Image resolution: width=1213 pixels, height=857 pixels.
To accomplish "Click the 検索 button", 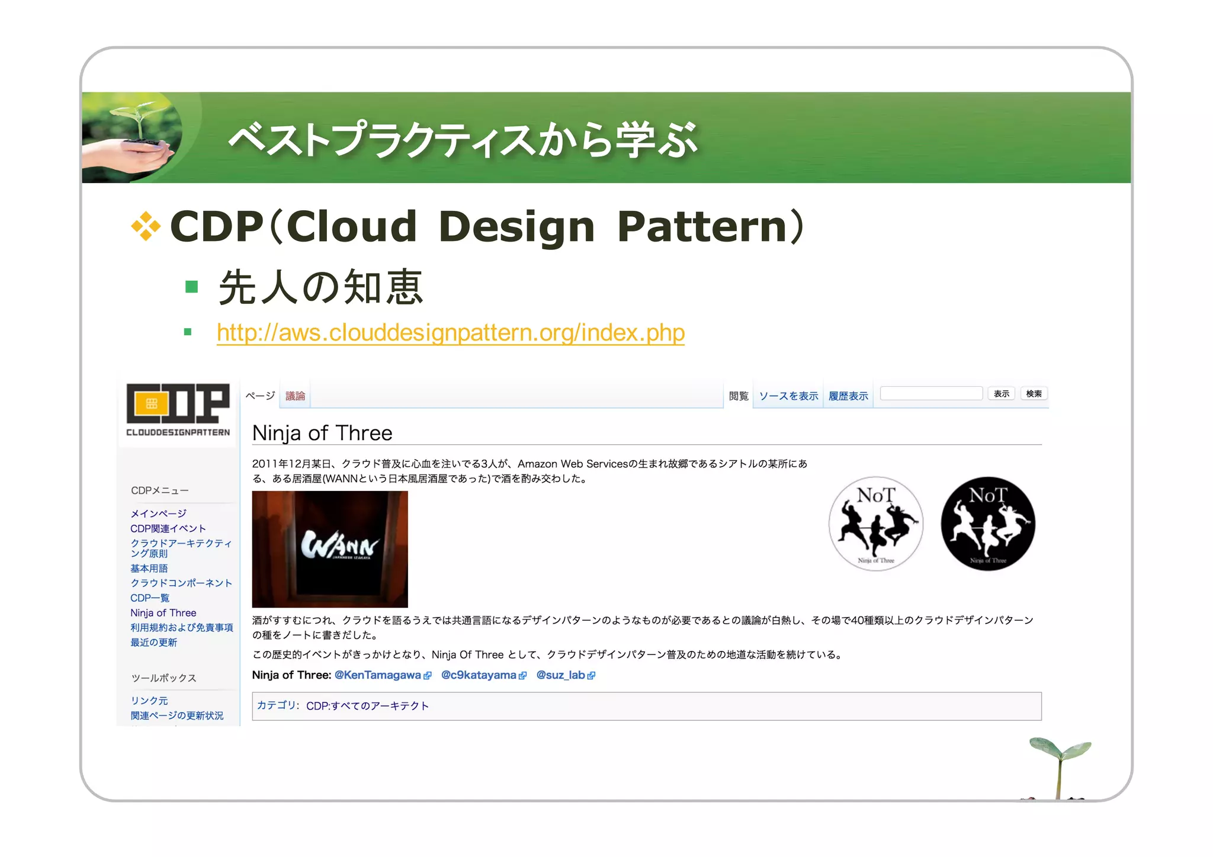I will coord(1034,394).
